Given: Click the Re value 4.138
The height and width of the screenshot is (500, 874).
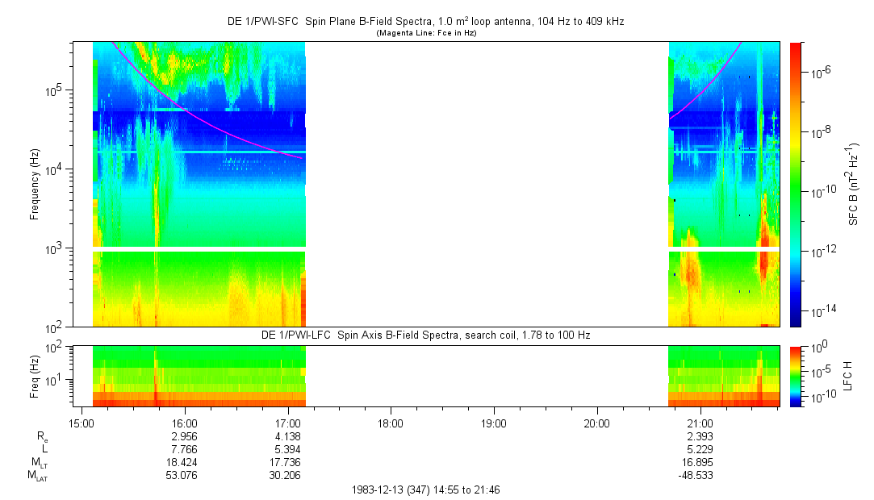Looking at the screenshot, I should coord(288,436).
